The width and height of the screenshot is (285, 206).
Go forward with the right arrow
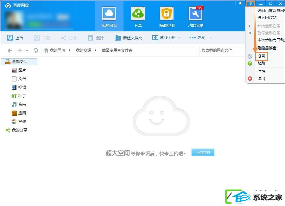19,50
